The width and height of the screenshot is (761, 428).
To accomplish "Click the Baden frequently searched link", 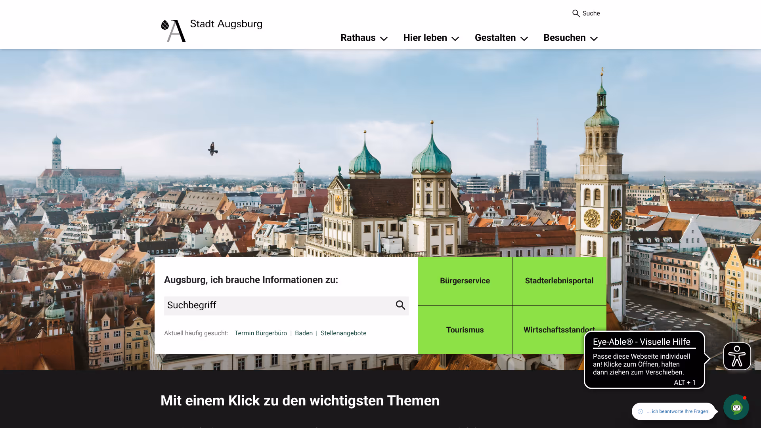I will tap(304, 333).
